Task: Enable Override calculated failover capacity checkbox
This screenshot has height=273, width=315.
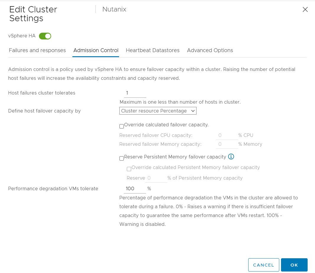Action: [121, 126]
